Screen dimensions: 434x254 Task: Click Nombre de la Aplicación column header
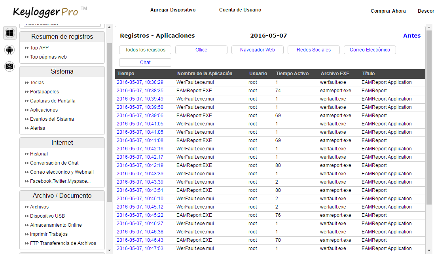205,74
